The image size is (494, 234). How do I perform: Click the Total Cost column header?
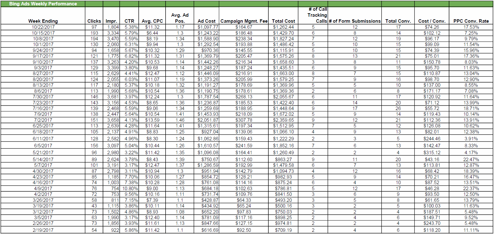click(283, 21)
